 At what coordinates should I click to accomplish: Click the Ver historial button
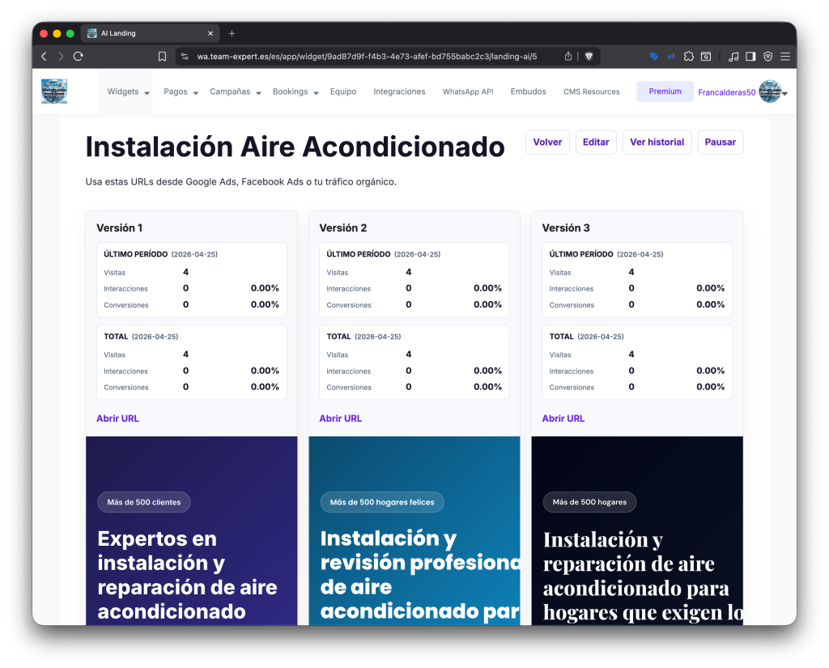657,143
